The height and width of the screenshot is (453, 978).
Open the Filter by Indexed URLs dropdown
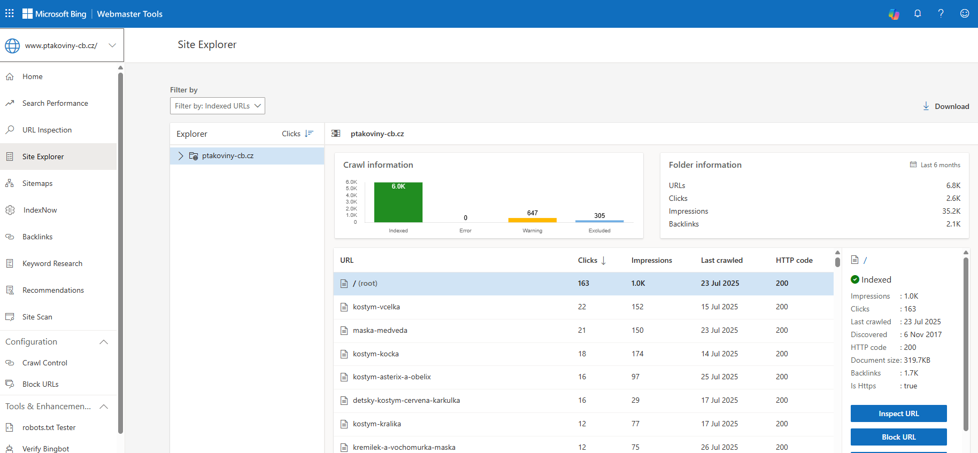coord(217,106)
